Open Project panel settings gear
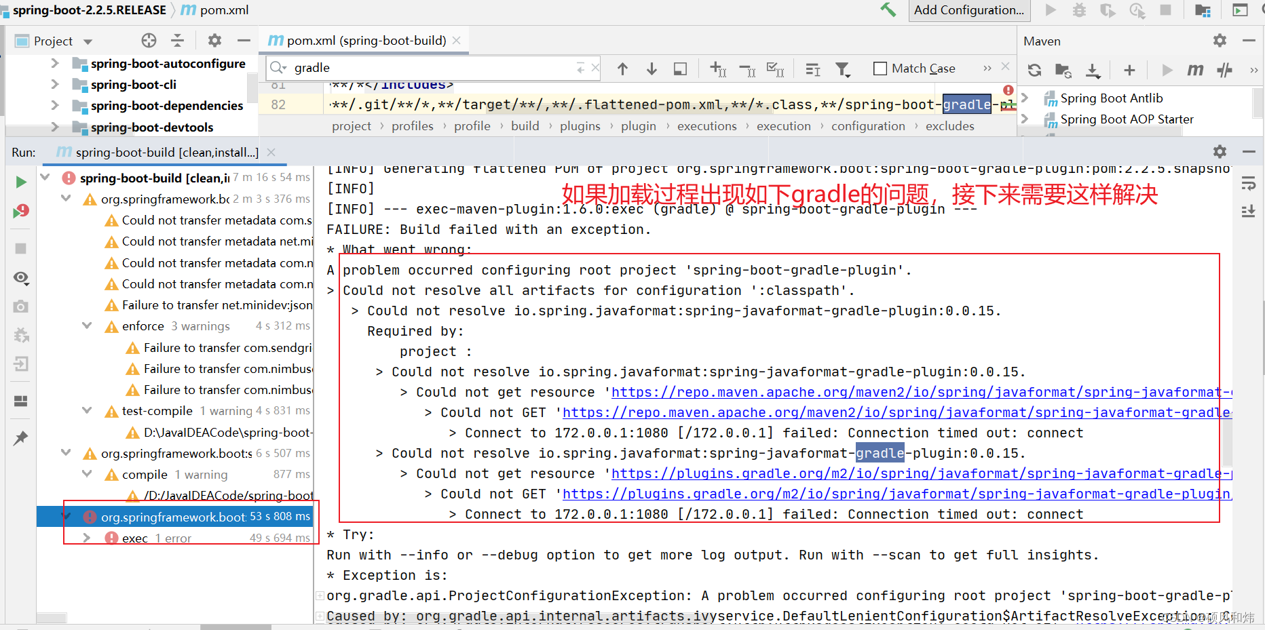Viewport: 1265px width, 630px height. click(214, 41)
